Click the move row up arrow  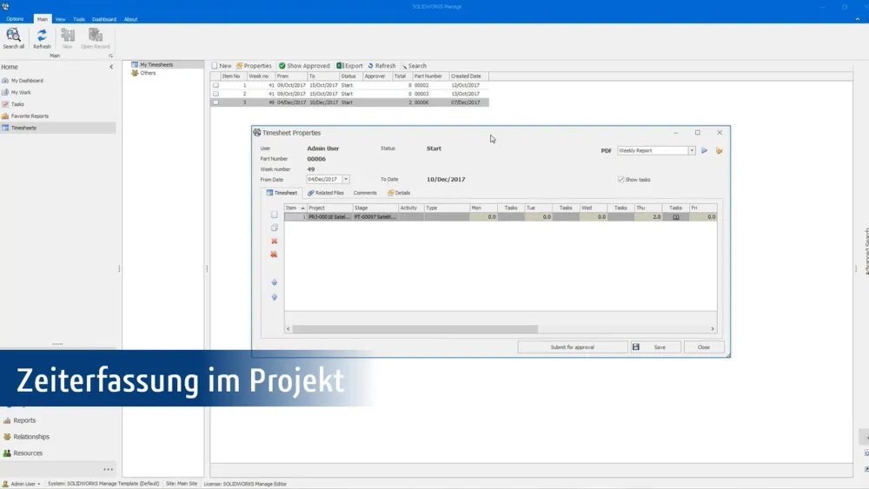coord(275,282)
